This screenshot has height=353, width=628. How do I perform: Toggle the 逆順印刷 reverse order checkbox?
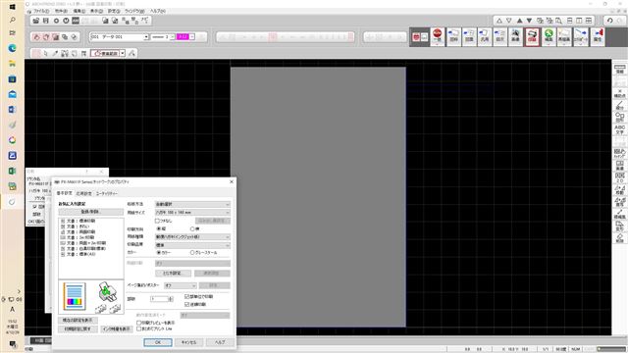pyautogui.click(x=187, y=304)
